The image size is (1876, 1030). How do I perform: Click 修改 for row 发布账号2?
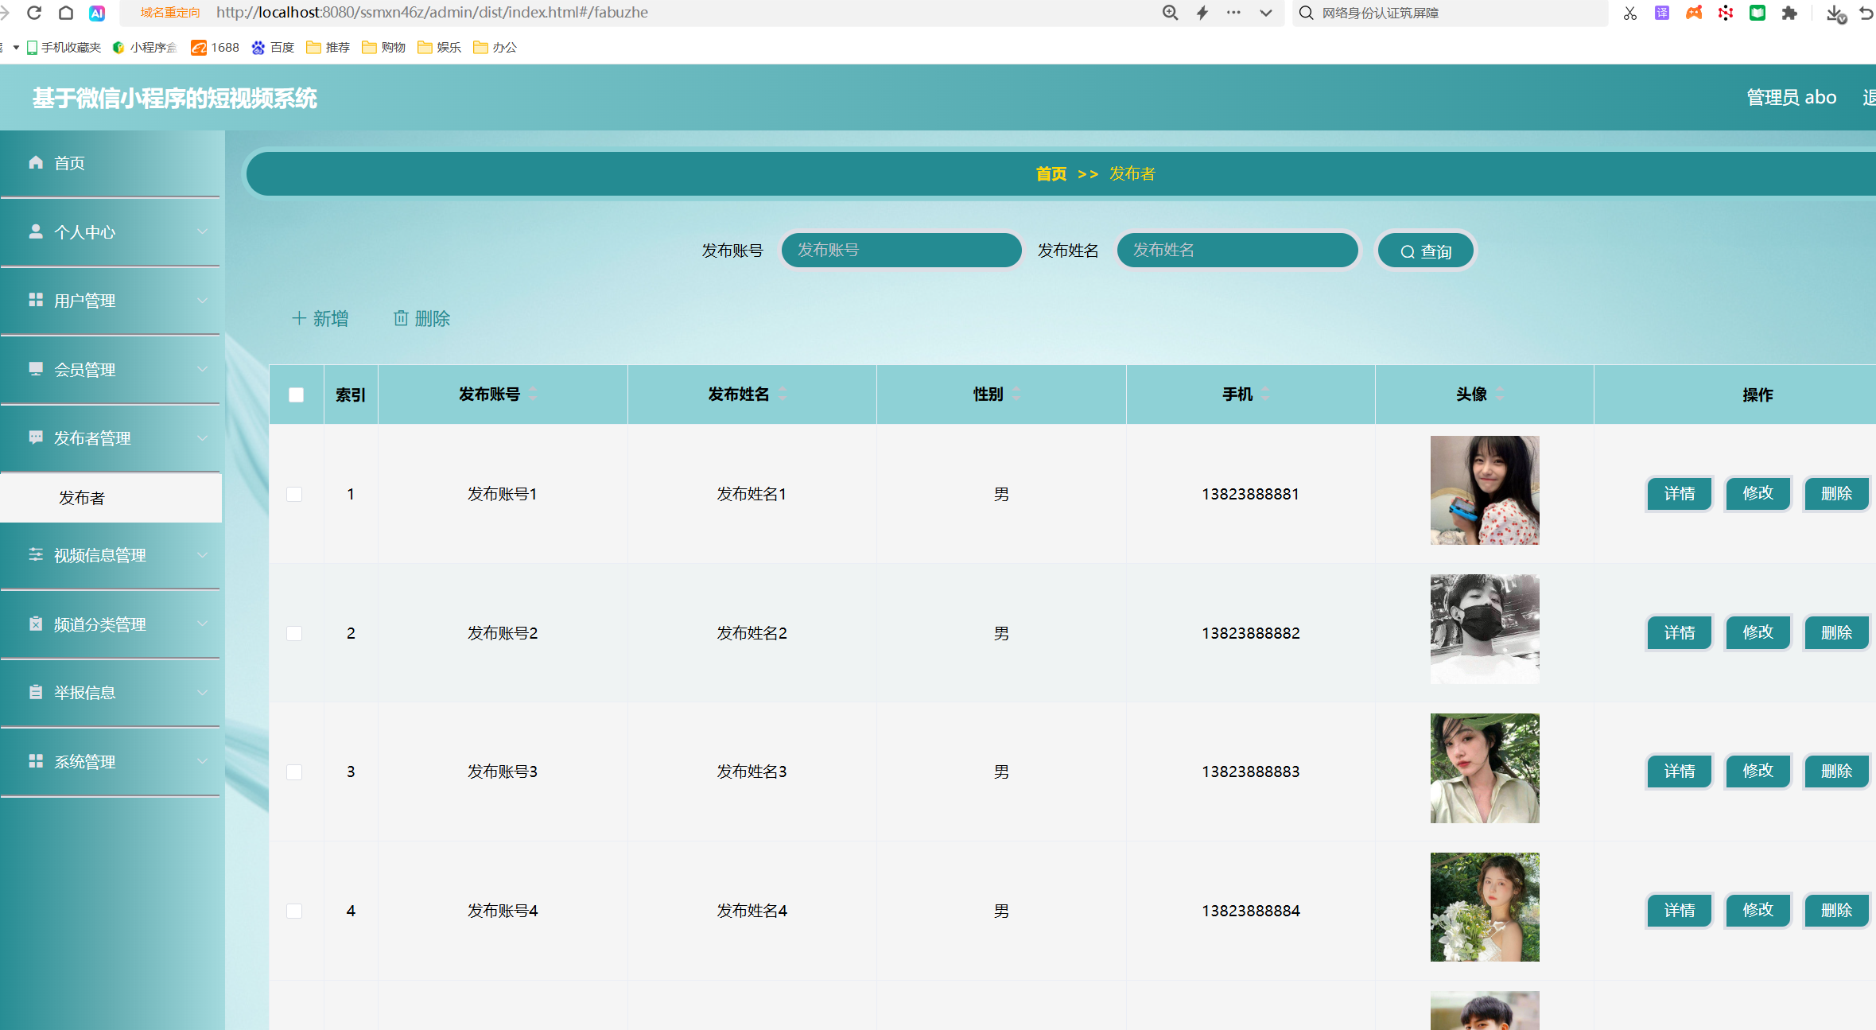point(1758,632)
